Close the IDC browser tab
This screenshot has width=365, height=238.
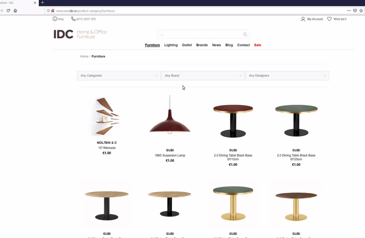[35, 3]
